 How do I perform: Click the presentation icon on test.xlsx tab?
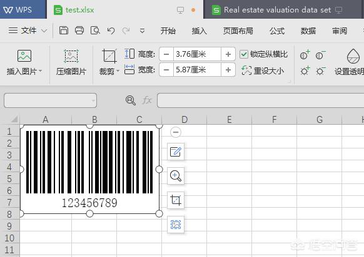[x=180, y=10]
